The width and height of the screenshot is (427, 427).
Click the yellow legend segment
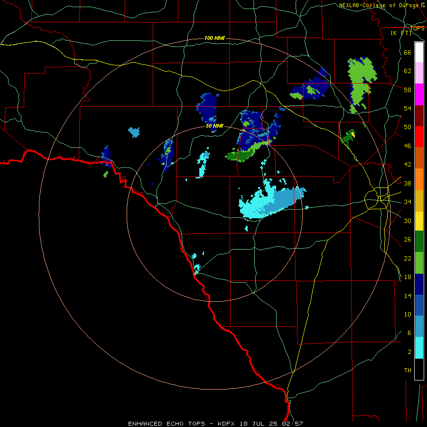(x=419, y=221)
